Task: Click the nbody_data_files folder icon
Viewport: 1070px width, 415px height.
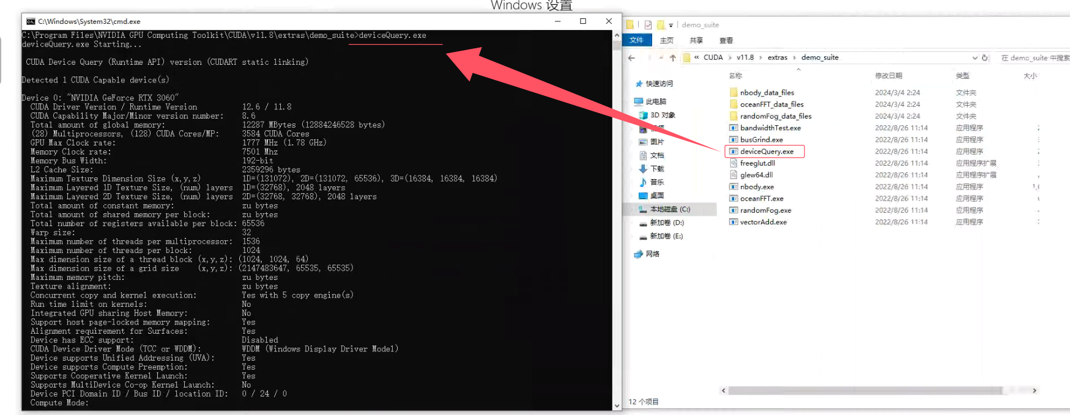Action: coord(734,93)
